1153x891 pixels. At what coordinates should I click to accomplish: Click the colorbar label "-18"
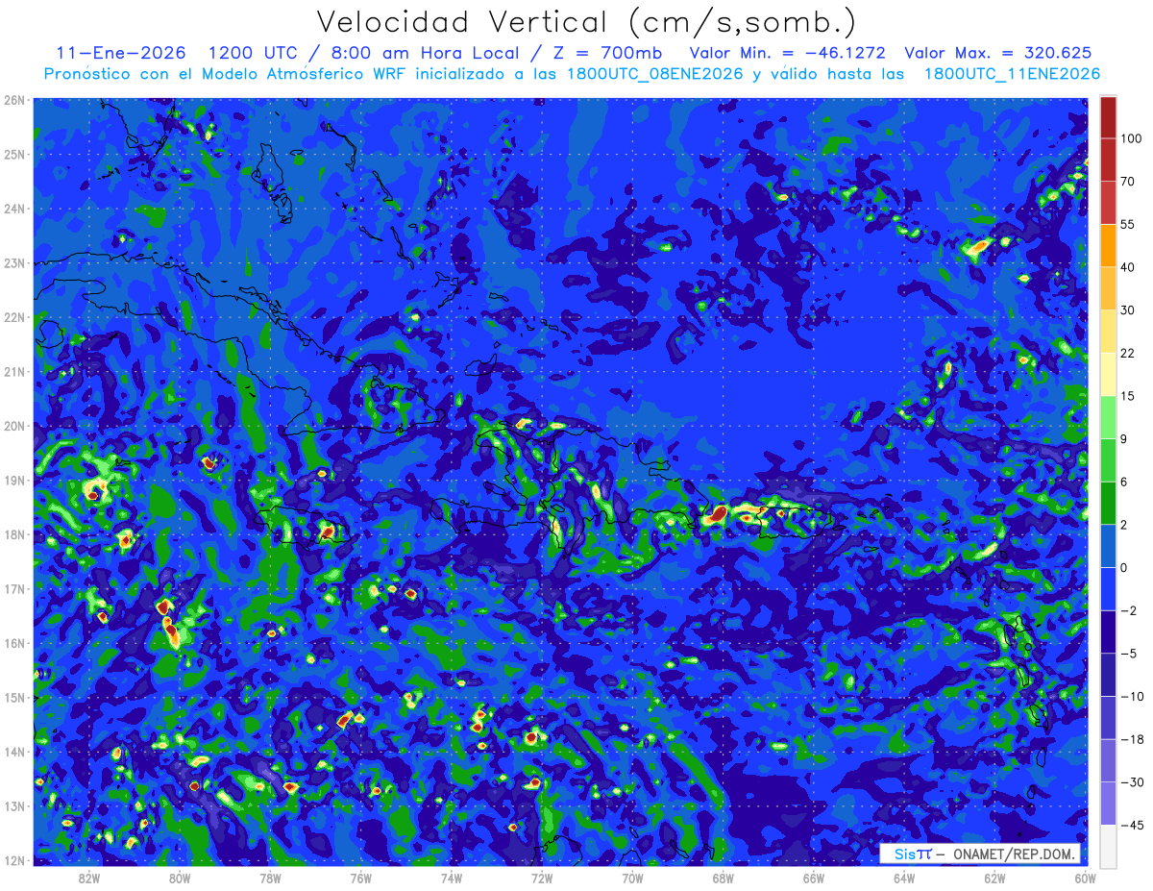point(1131,739)
